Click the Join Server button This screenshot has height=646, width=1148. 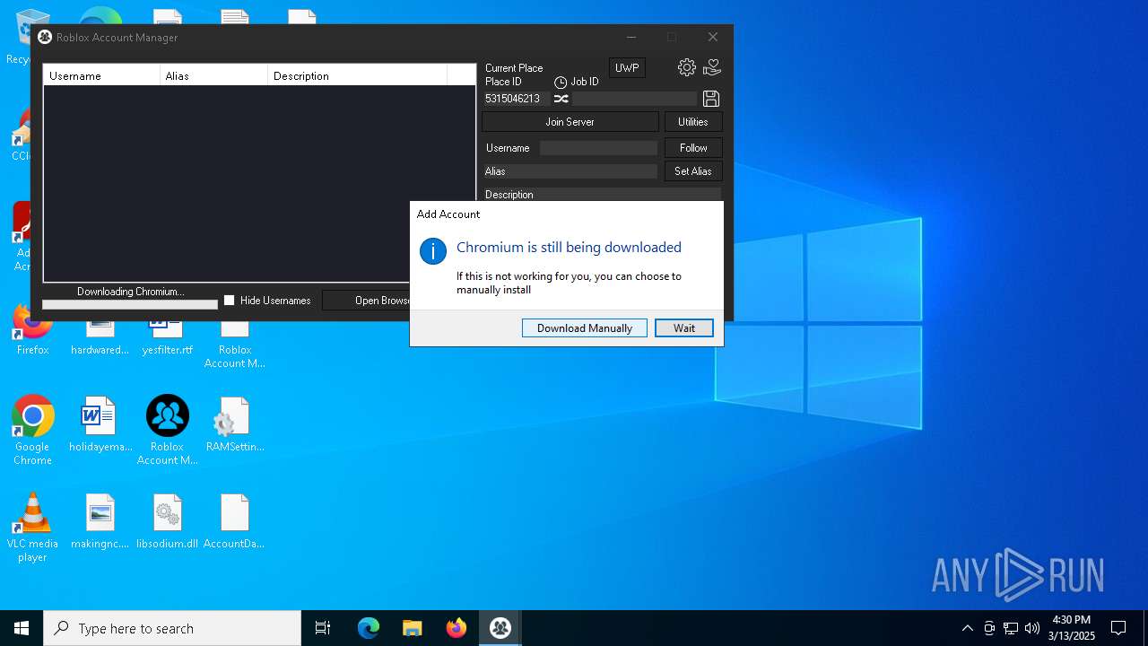570,122
